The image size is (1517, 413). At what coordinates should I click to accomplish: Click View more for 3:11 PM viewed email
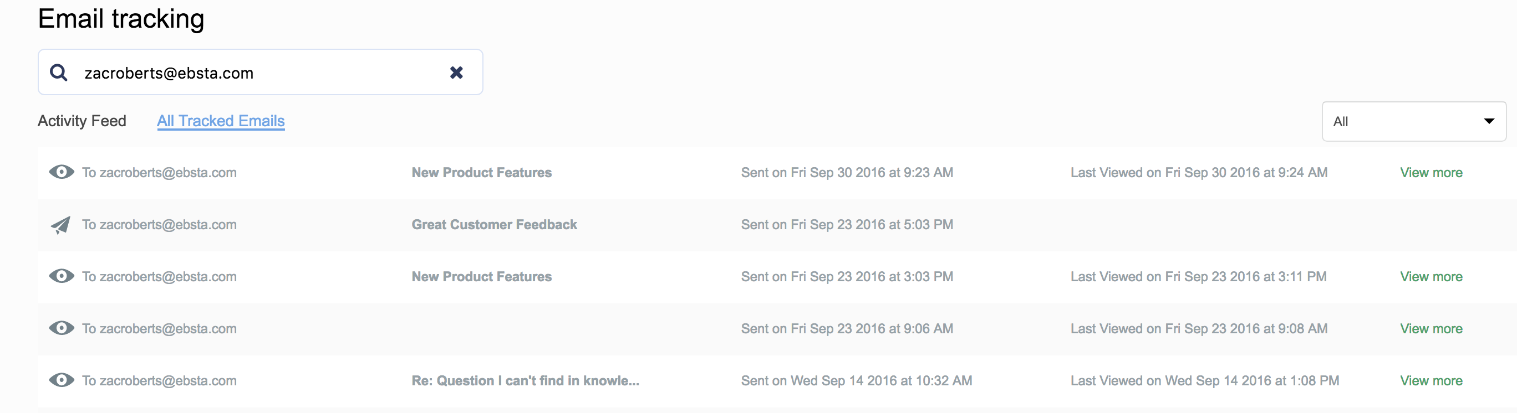click(1431, 276)
